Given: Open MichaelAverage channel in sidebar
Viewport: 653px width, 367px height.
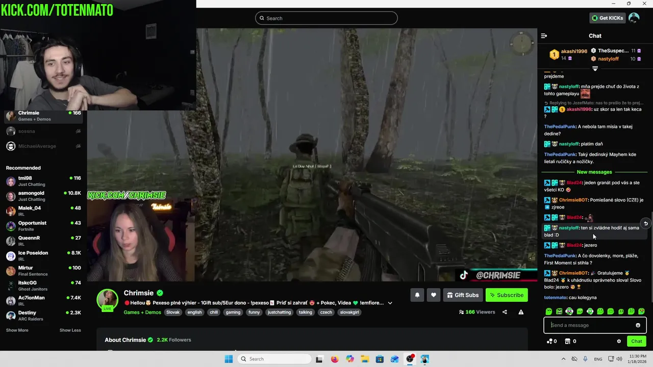Looking at the screenshot, I should (43, 146).
